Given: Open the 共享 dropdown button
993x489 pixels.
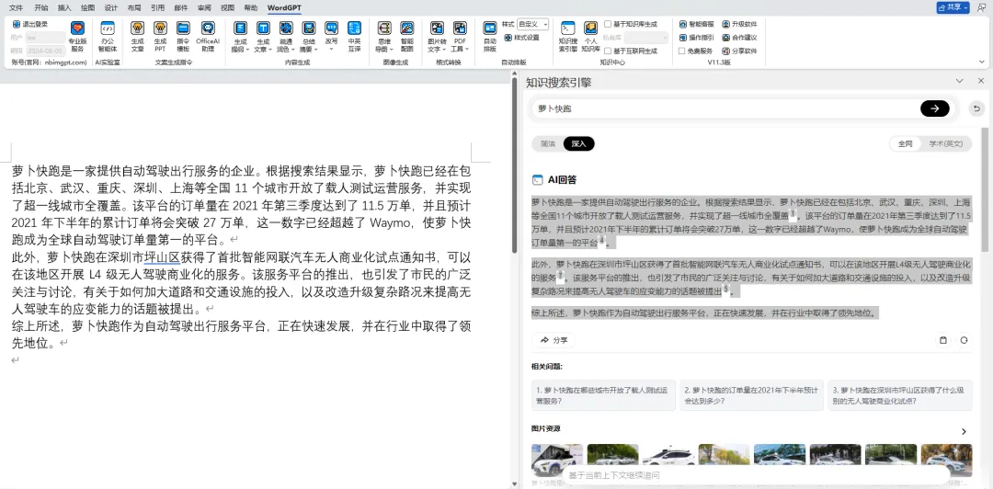Looking at the screenshot, I should [953, 7].
